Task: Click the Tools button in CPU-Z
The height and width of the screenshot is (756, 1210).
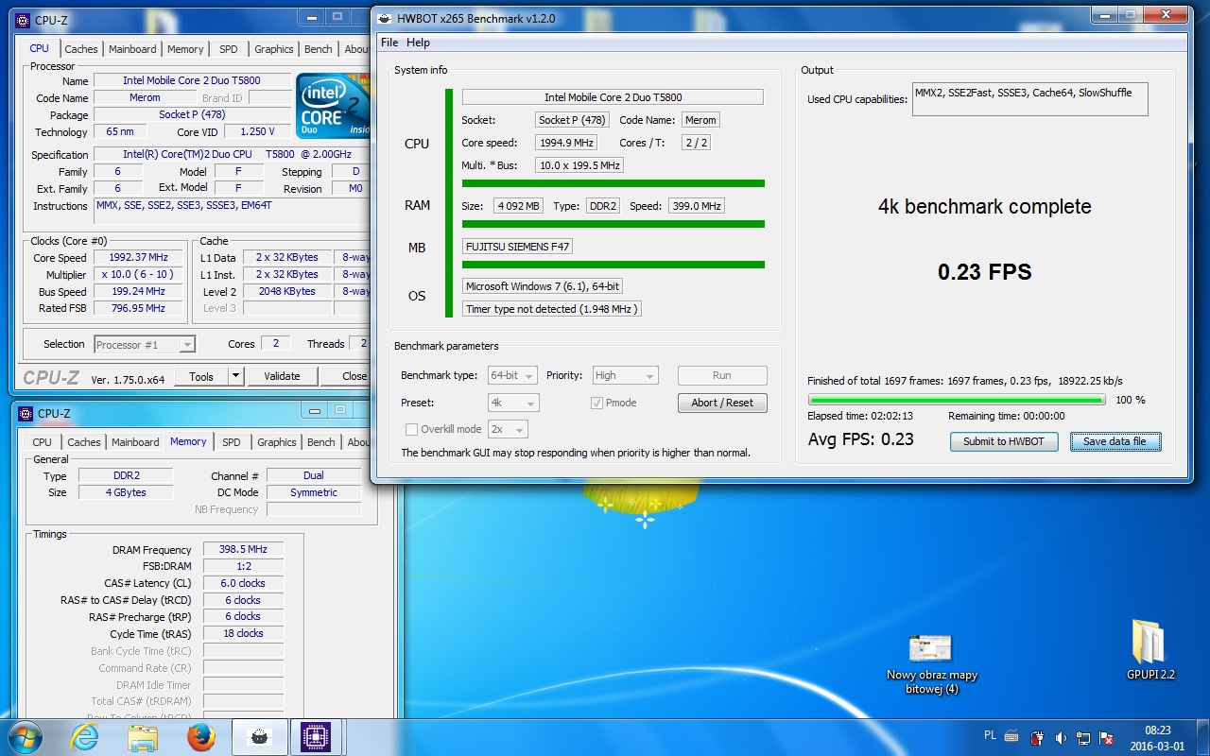Action: click(x=201, y=376)
